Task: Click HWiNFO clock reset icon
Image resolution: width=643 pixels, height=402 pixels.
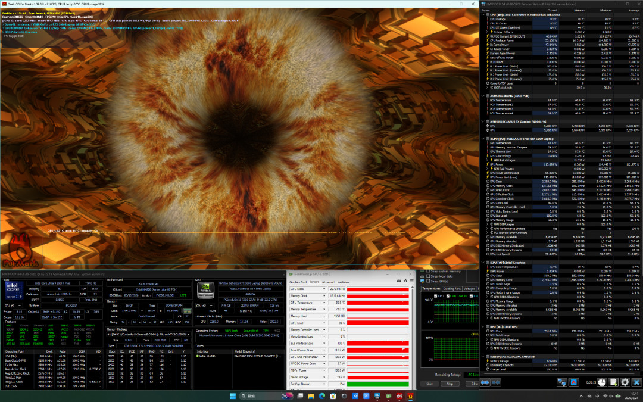Action: [602, 382]
